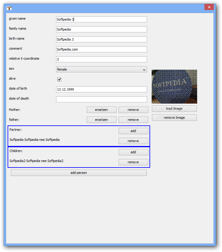Click the add person button

point(79,173)
